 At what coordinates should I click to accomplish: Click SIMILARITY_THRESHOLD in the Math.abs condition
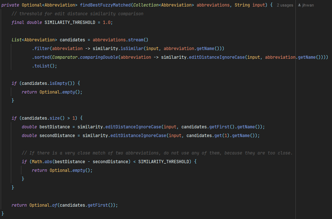(163, 162)
